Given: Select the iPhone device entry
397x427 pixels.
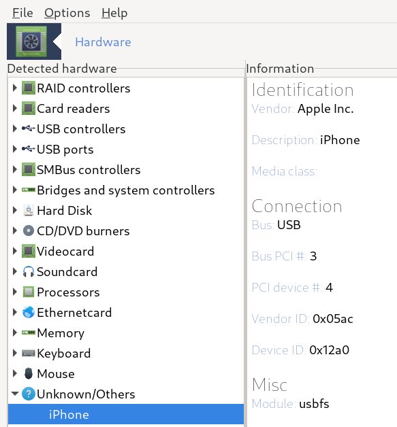Looking at the screenshot, I should [126, 414].
